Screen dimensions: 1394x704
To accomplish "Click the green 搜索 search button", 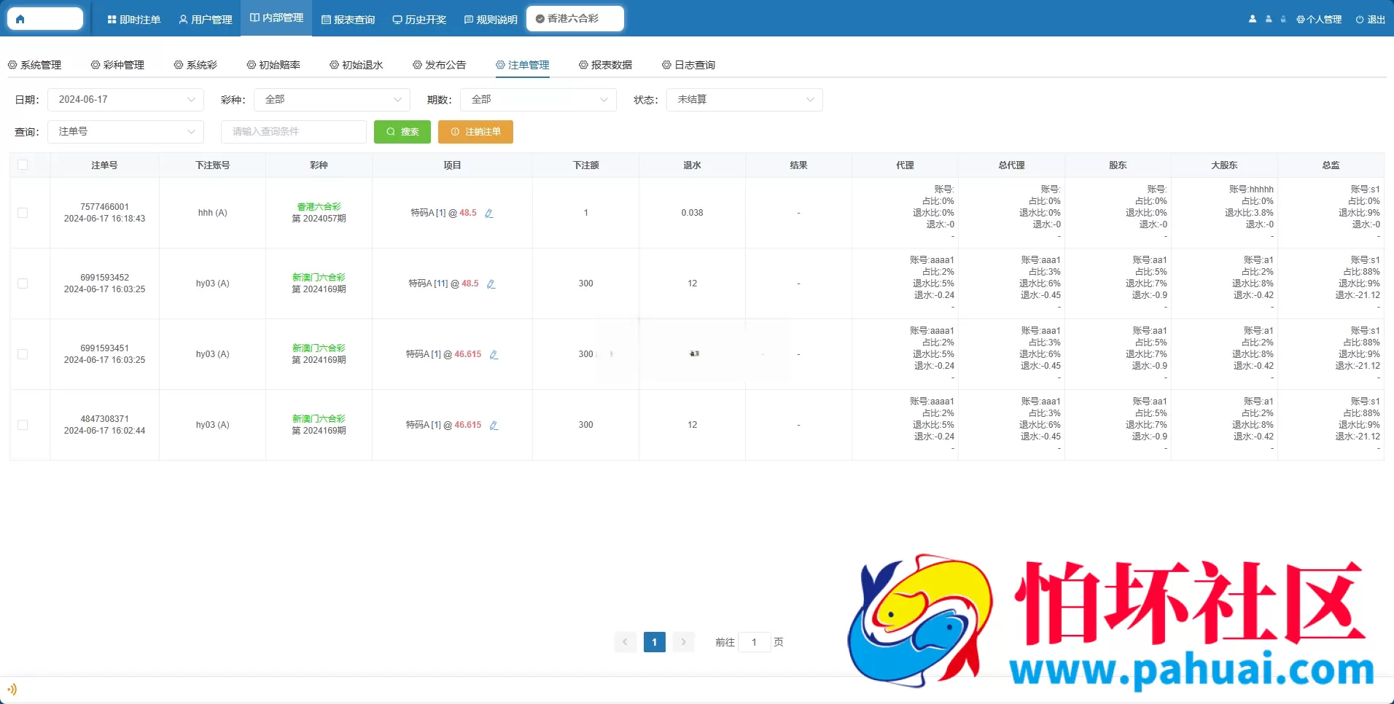I will (402, 132).
